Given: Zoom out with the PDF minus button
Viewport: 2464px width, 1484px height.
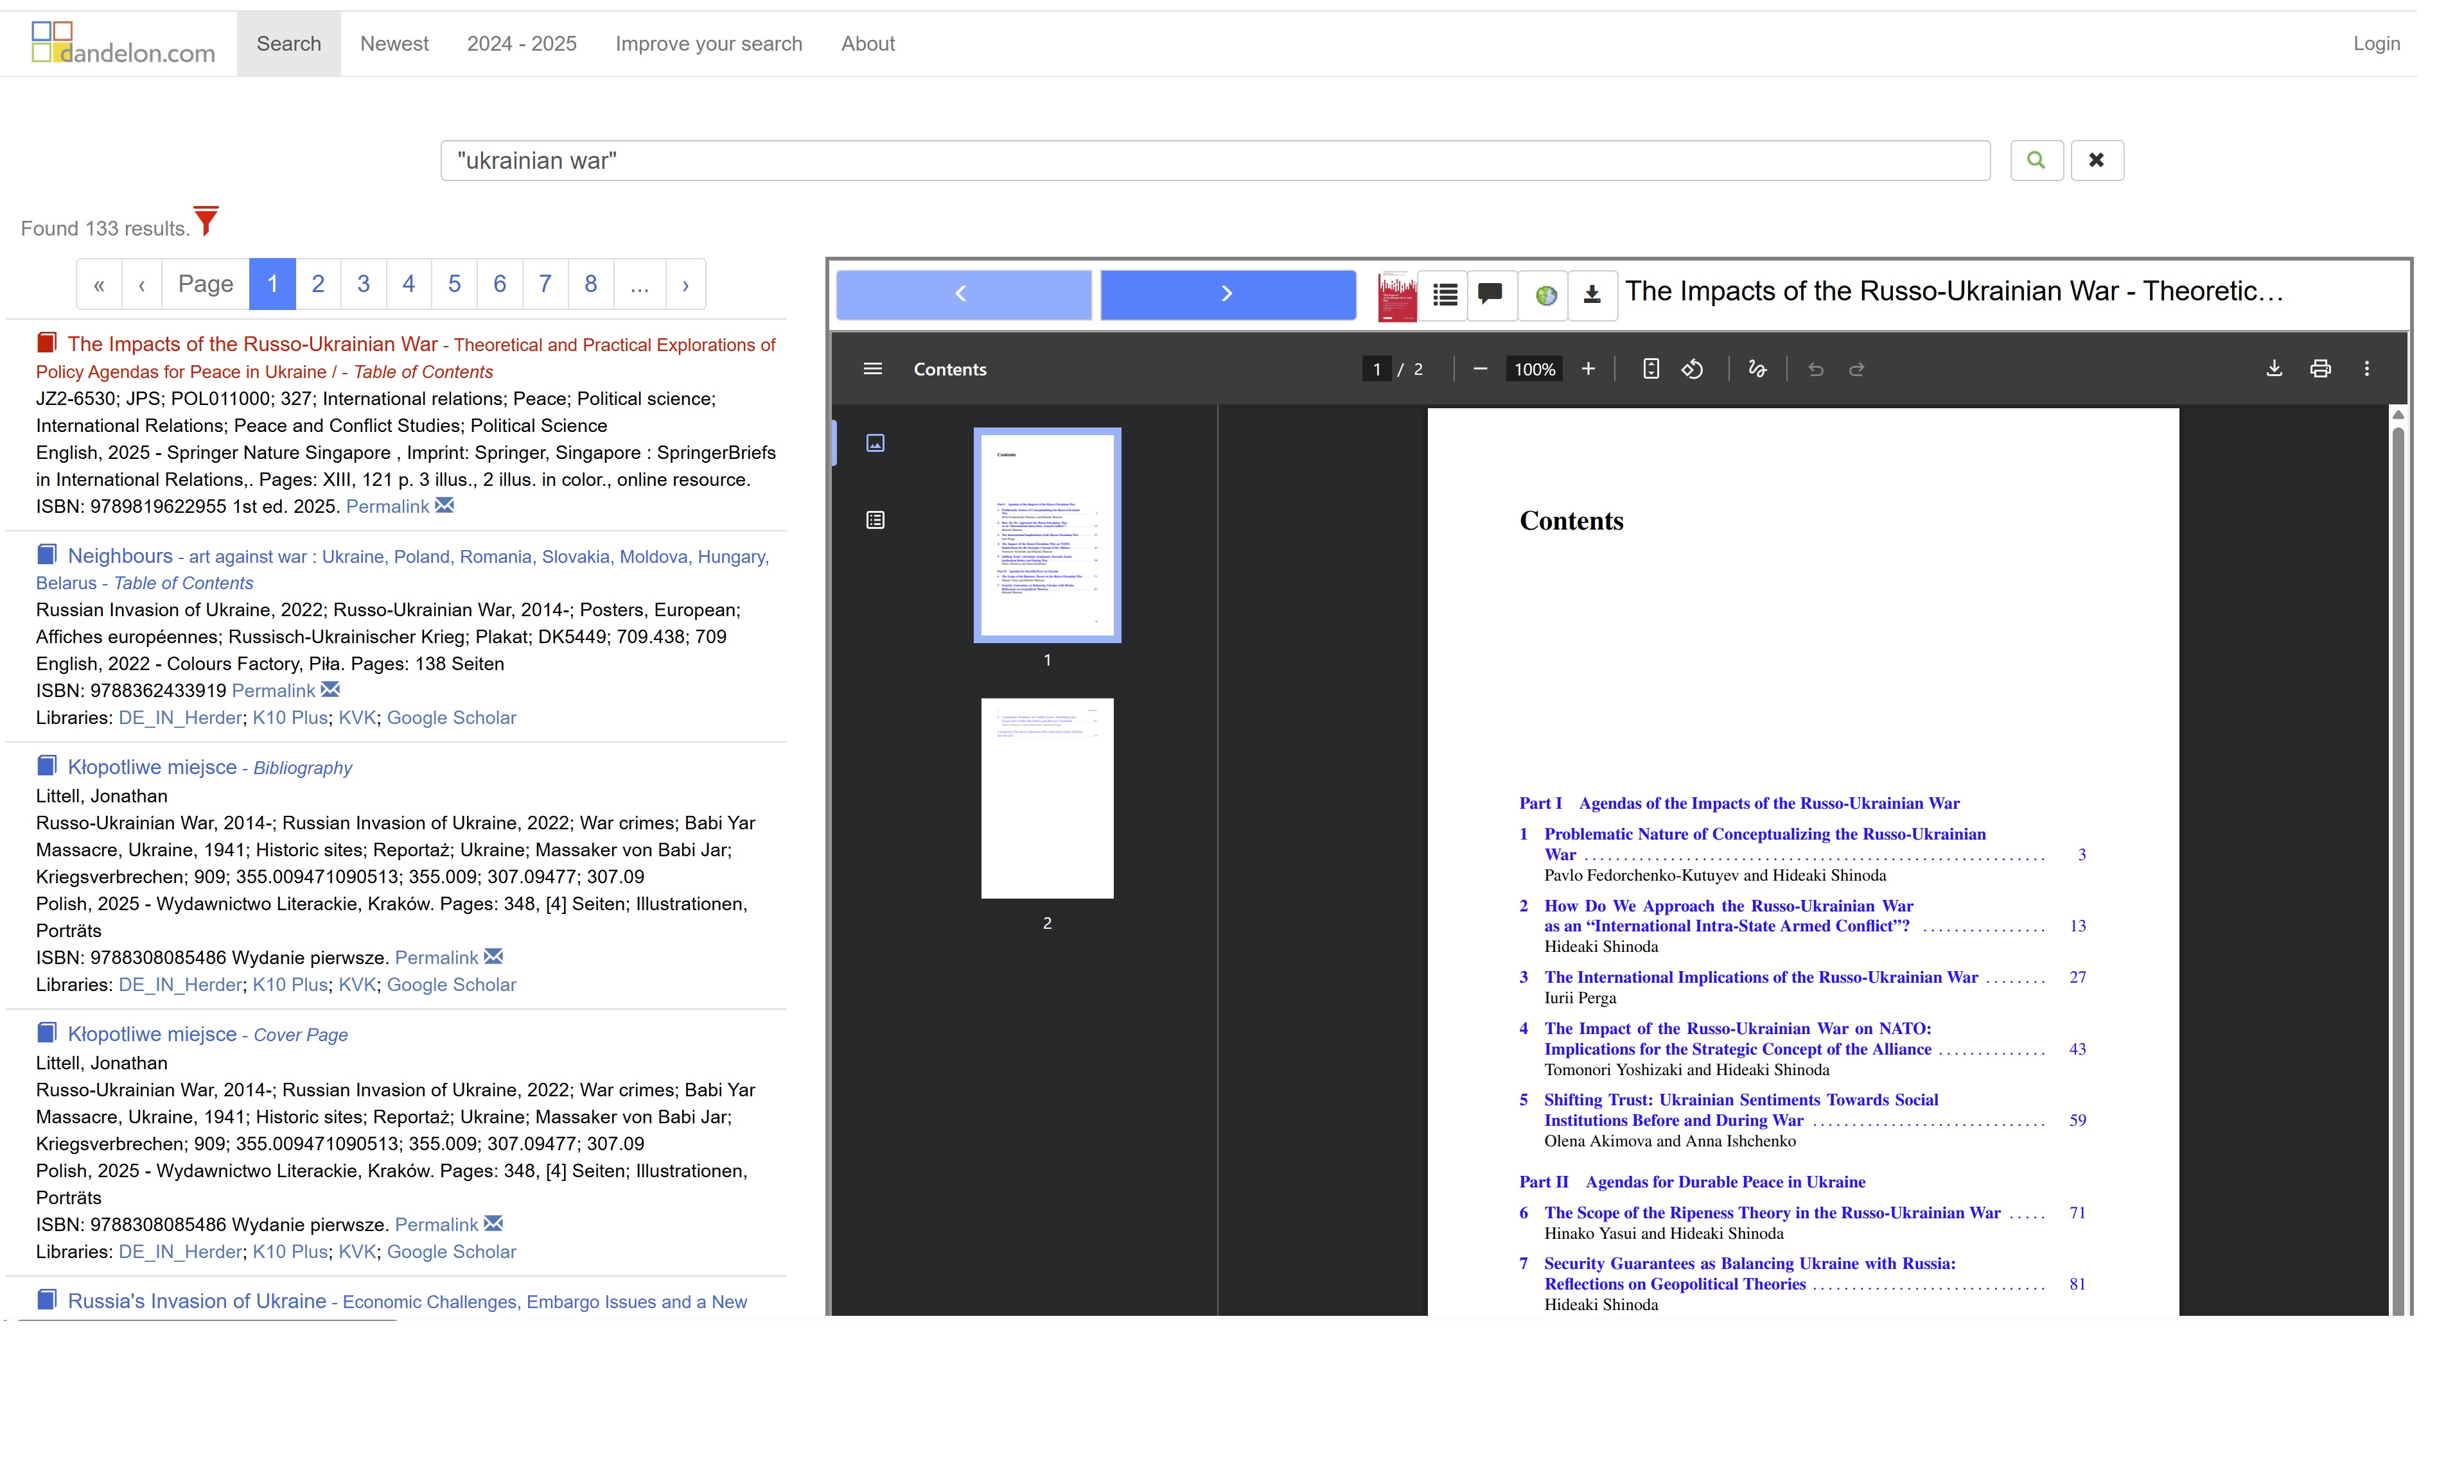Looking at the screenshot, I should click(x=1480, y=368).
